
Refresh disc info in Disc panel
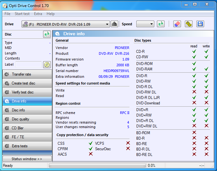click(47, 34)
